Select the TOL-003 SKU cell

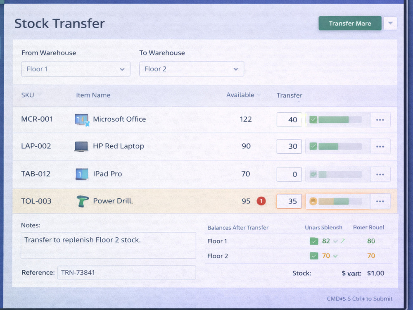click(36, 201)
